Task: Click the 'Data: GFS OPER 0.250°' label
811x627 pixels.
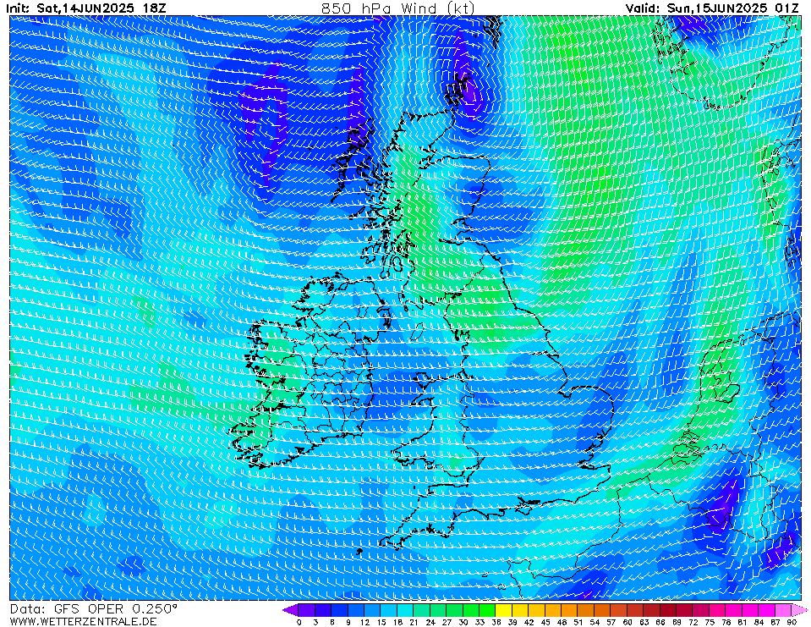Action: 93,609
